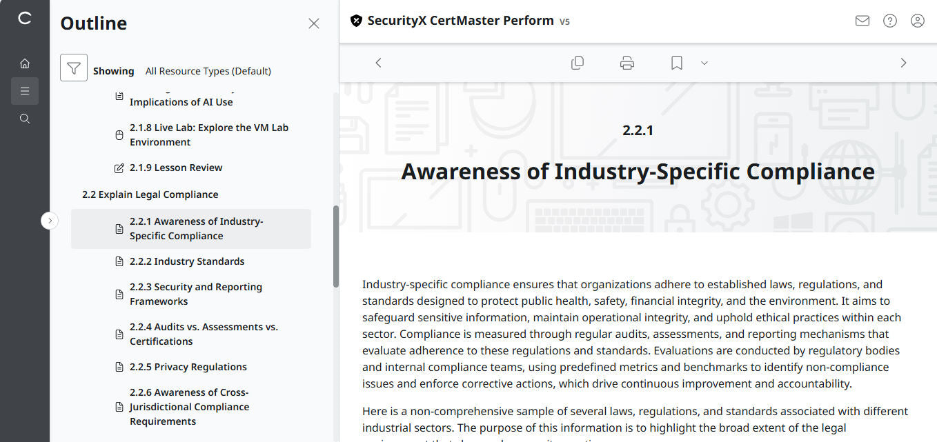Close the Outline panel
The height and width of the screenshot is (442, 937).
point(314,23)
